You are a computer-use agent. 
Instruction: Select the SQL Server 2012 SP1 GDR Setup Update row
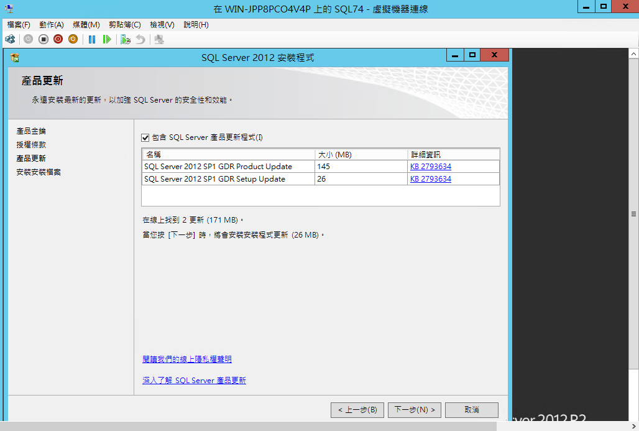pos(321,178)
